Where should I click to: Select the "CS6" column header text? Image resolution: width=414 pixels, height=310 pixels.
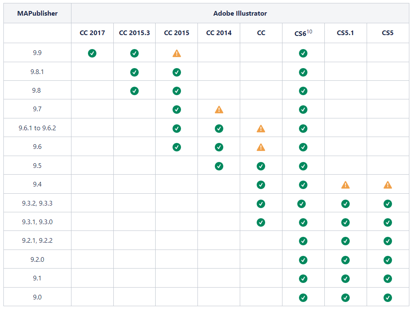(x=301, y=34)
